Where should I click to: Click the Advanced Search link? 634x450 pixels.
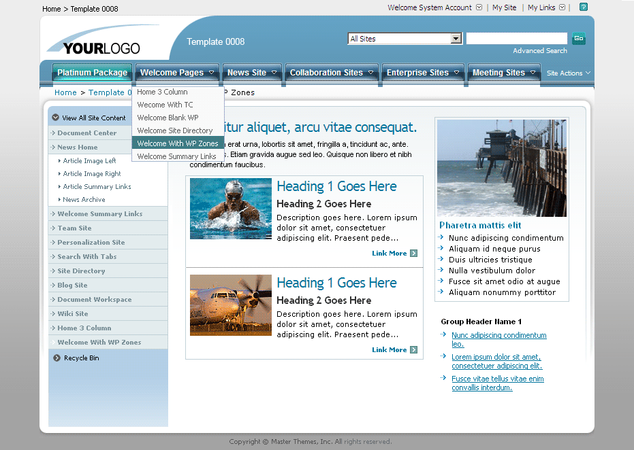click(x=542, y=50)
